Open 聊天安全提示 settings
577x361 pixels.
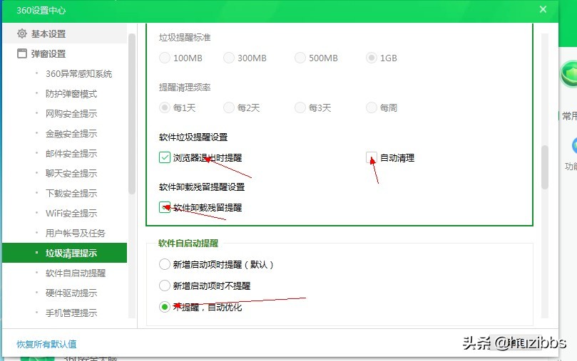[71, 173]
